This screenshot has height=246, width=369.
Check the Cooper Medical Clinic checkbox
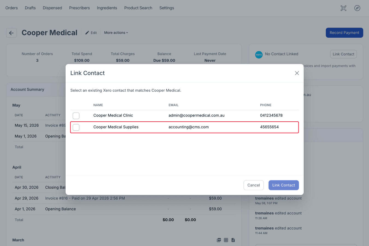[x=76, y=116]
